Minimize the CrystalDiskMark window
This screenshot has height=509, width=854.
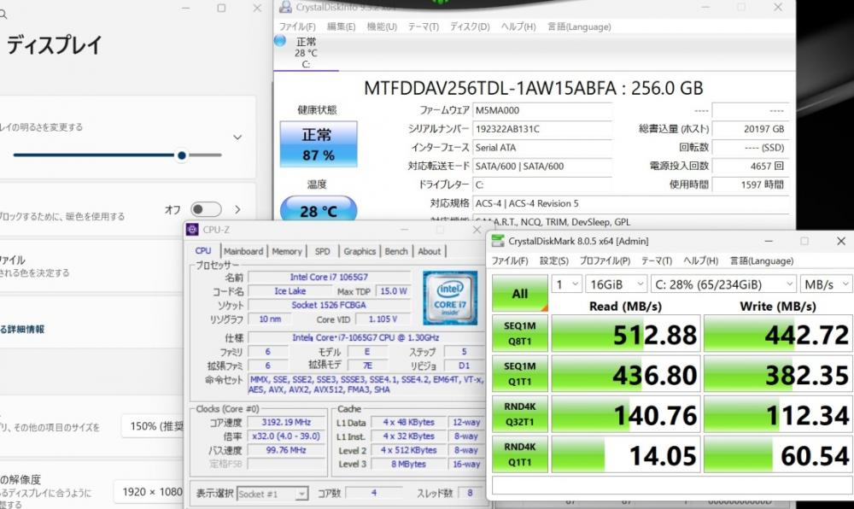(769, 241)
